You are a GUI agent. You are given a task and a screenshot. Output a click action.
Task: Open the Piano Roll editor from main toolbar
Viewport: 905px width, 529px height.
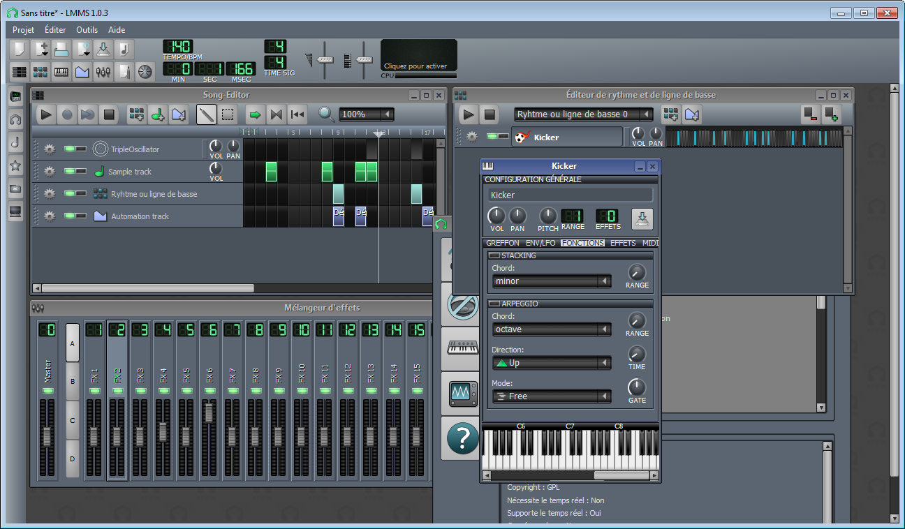61,72
